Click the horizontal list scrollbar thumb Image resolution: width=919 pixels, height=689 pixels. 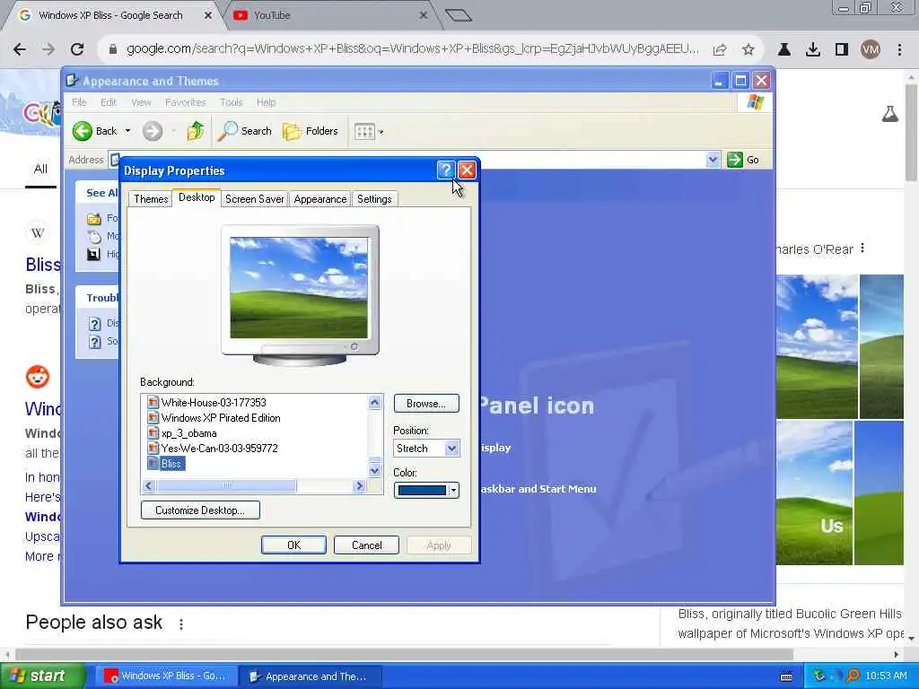click(227, 485)
